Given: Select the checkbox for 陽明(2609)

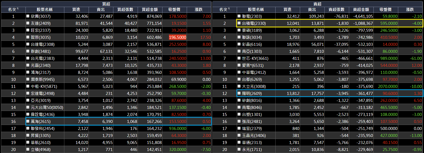Looking at the screenshot, I should 239,93.
